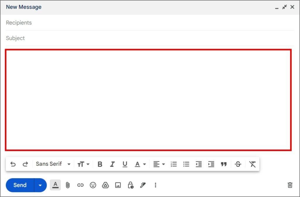
Task: Close the New Message window
Action: pyautogui.click(x=292, y=7)
